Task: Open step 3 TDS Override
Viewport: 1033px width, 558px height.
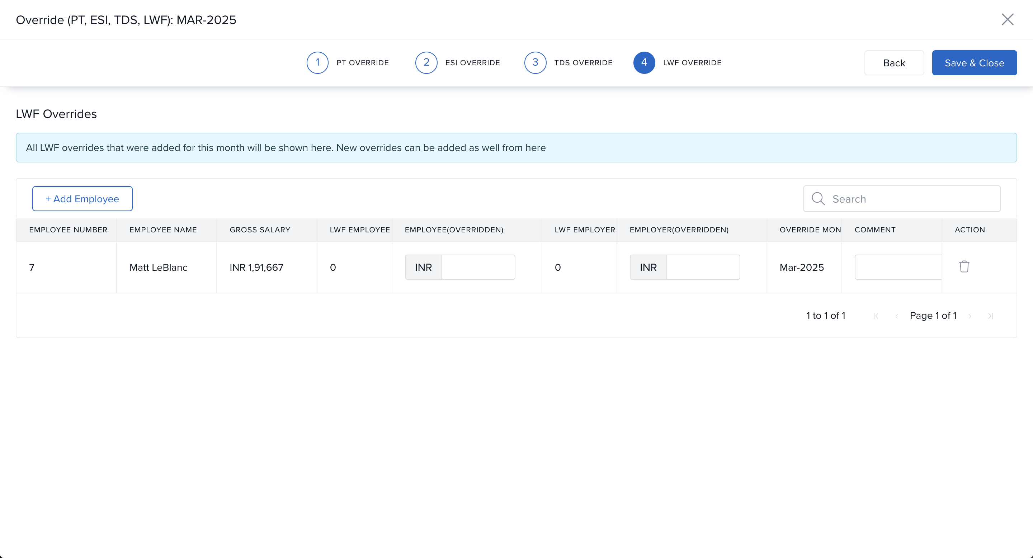Action: tap(536, 62)
